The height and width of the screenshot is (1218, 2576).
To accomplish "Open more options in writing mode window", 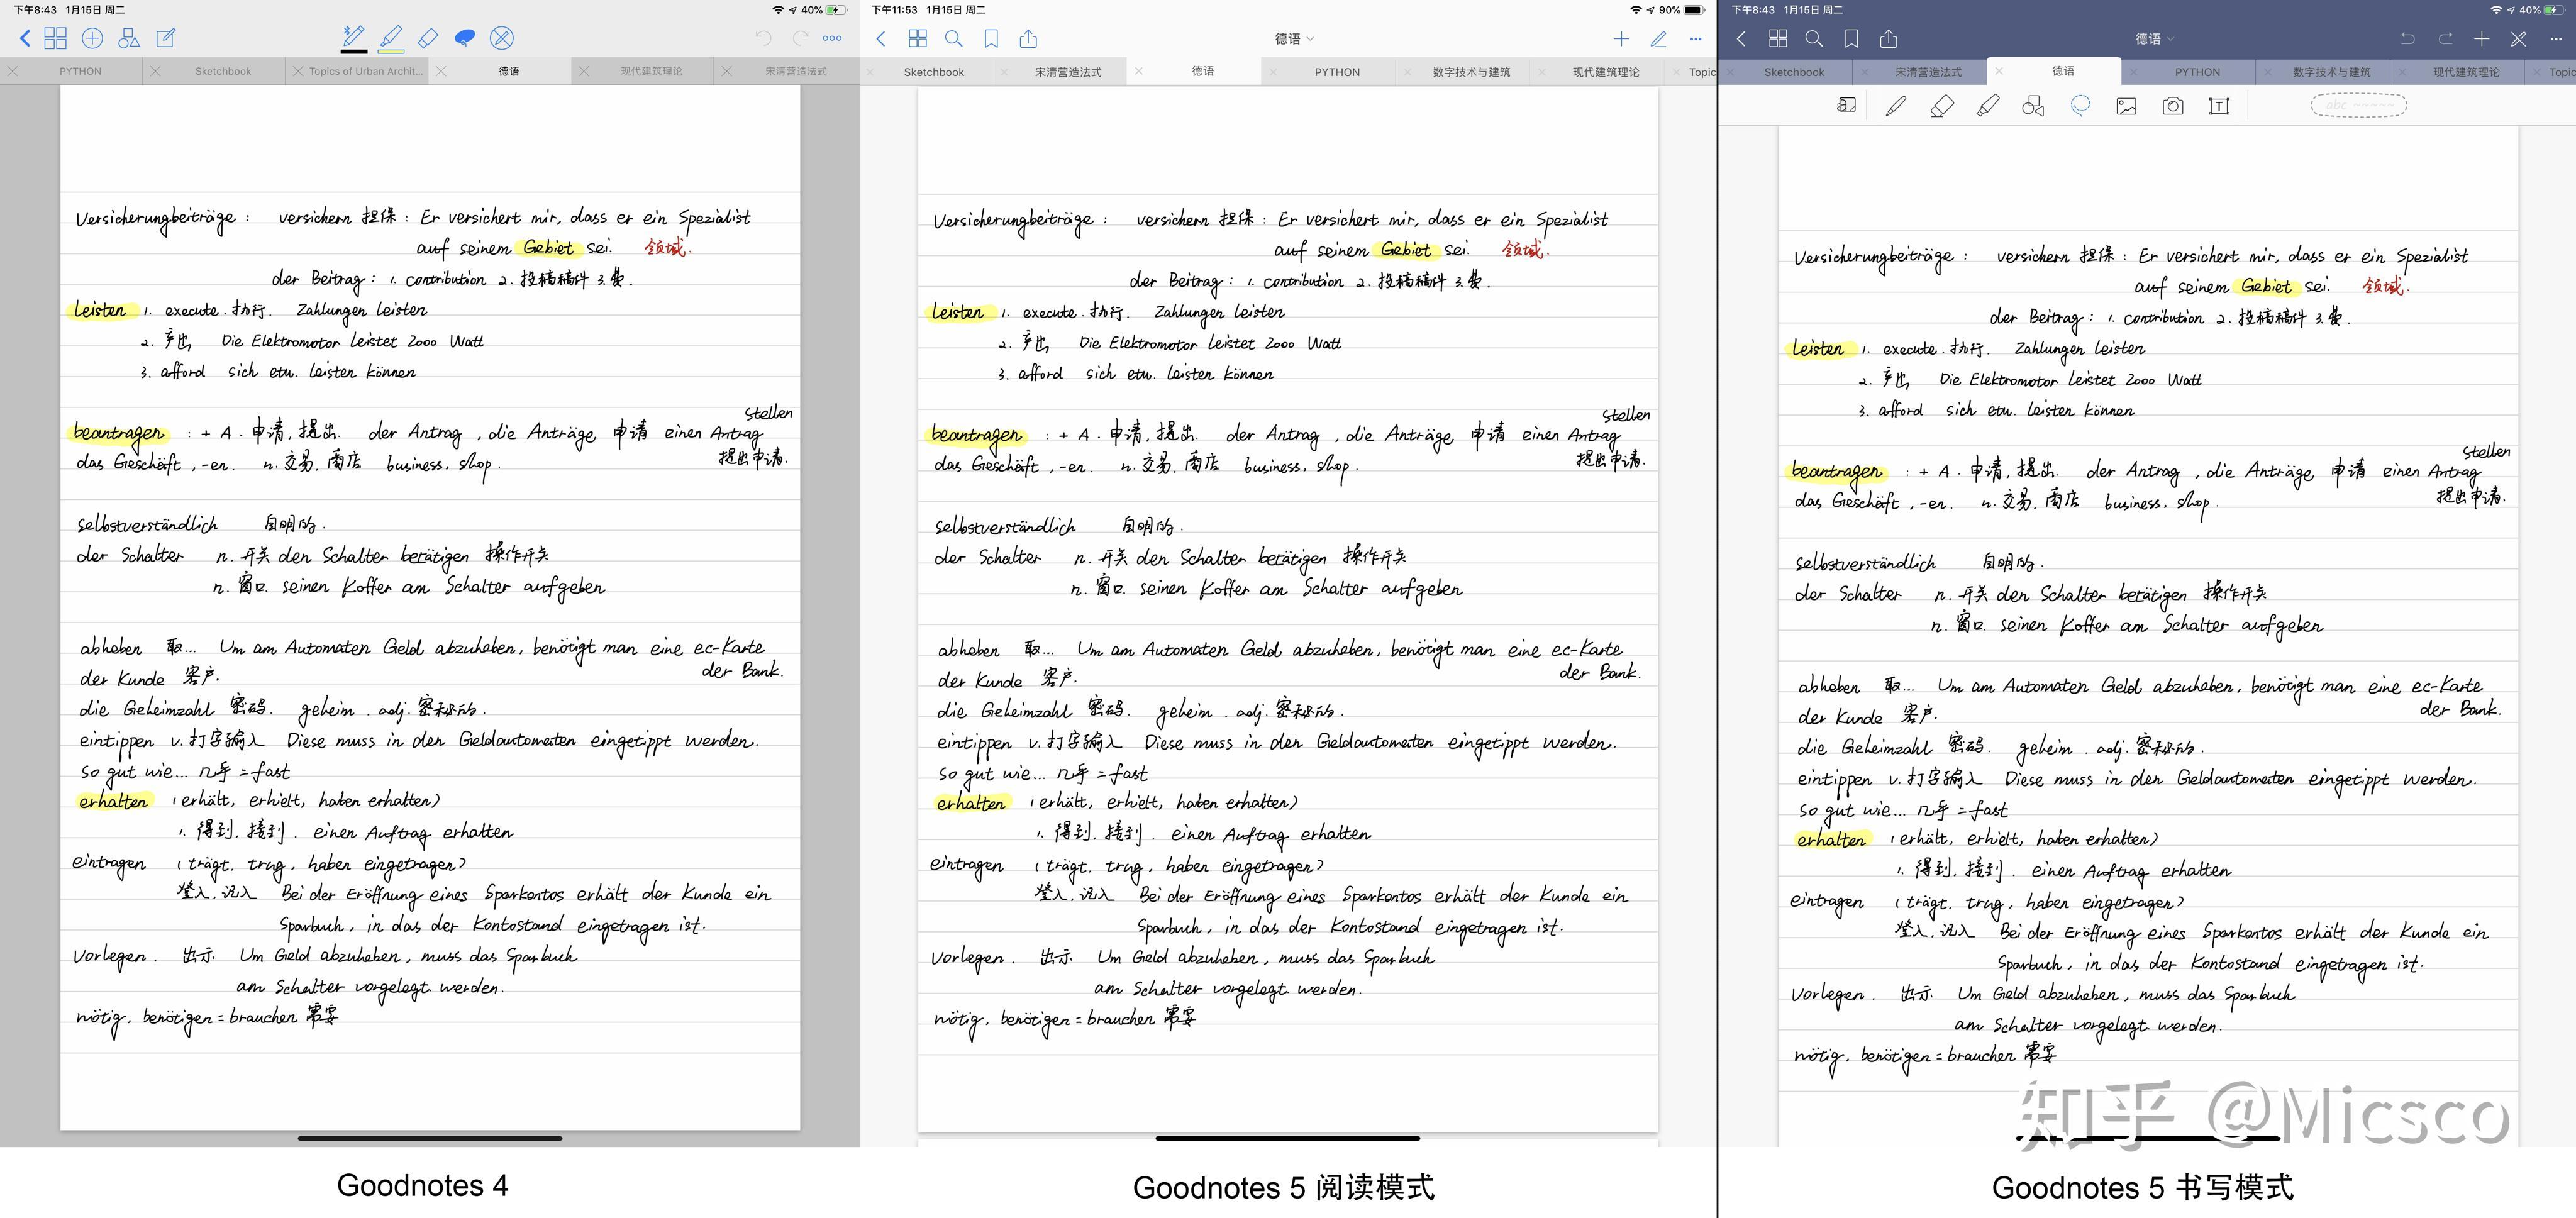I will [x=2555, y=39].
